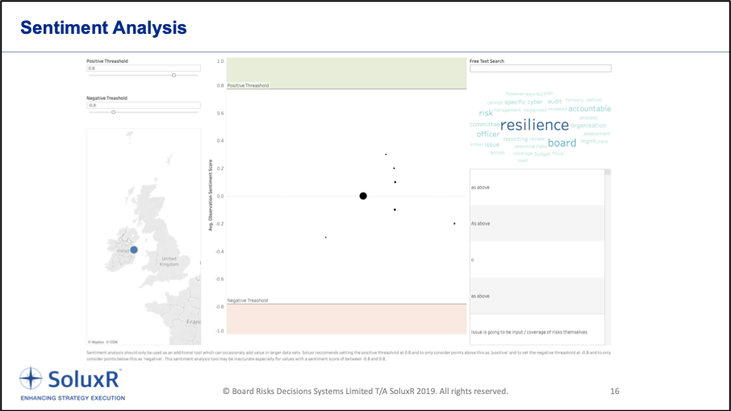The image size is (731, 411).
Task: Click the Negative Treashold slider handle
Action: pos(113,112)
